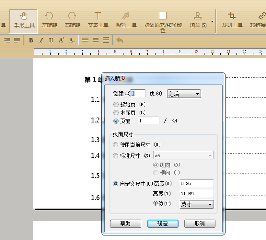Choose 自定义尺寸 radio option
266x240 pixels.
coord(116,184)
